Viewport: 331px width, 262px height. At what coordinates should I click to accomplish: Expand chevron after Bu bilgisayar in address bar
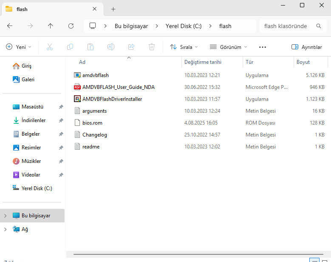click(x=157, y=26)
